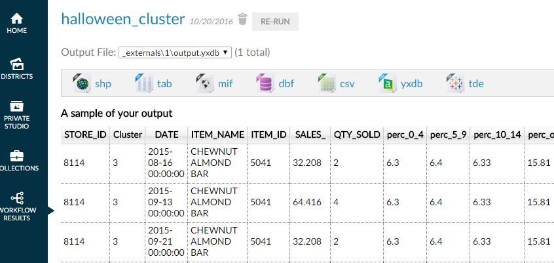
Task: Click the WORKFLOW RESULTS label in sidebar
Action: (18, 214)
